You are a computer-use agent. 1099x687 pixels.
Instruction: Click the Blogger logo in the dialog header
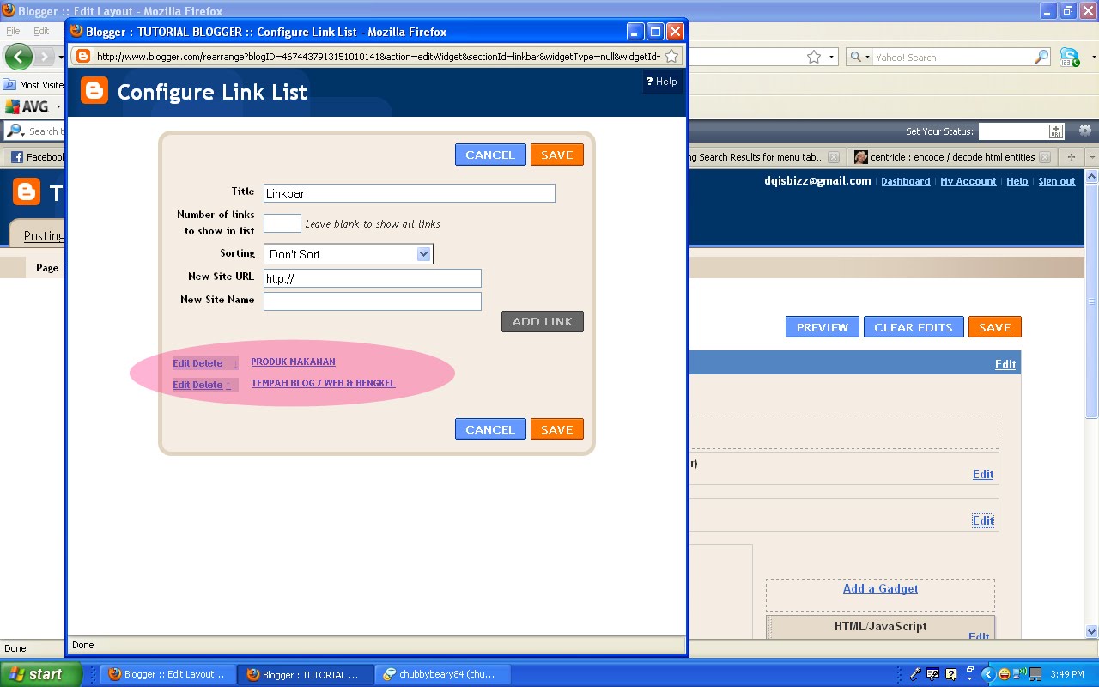click(x=94, y=92)
